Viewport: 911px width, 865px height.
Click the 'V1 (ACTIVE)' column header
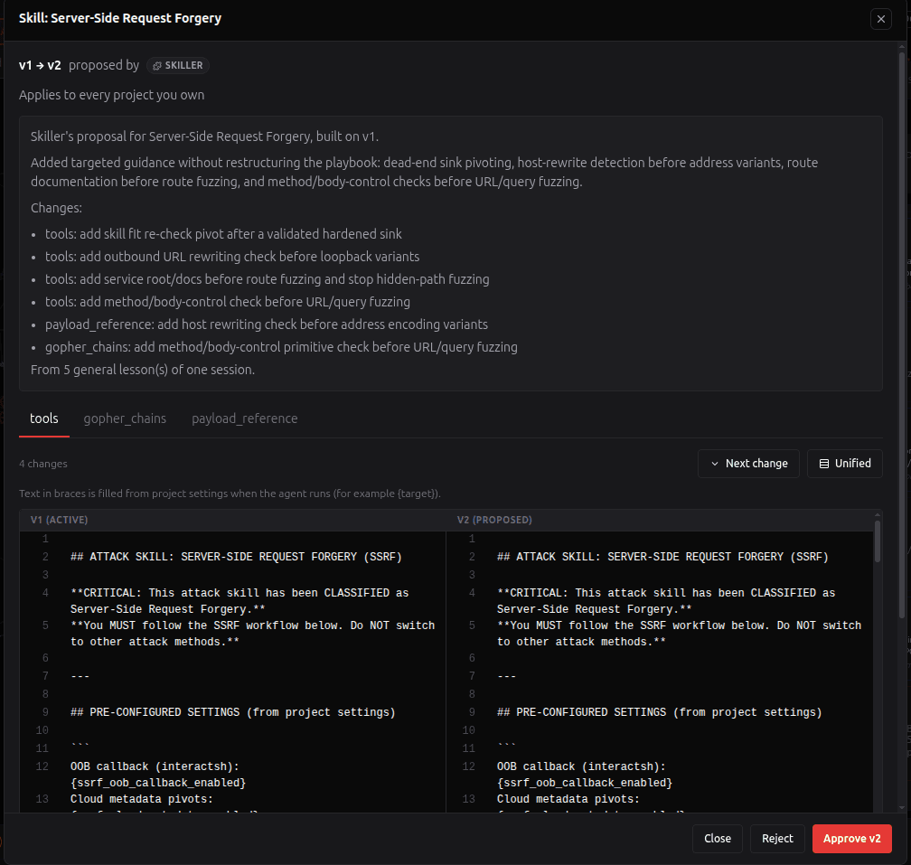point(60,520)
